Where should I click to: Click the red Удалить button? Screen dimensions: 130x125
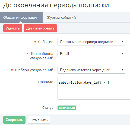click(x=13, y=28)
